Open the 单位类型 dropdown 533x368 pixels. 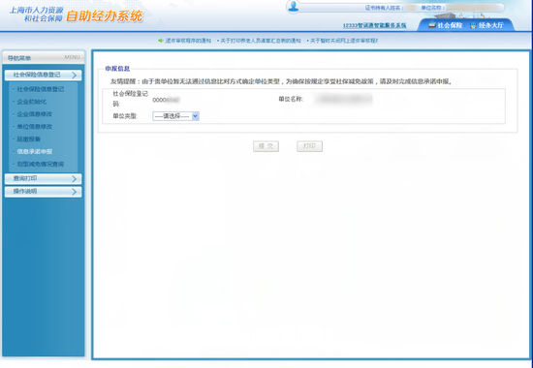[175, 116]
